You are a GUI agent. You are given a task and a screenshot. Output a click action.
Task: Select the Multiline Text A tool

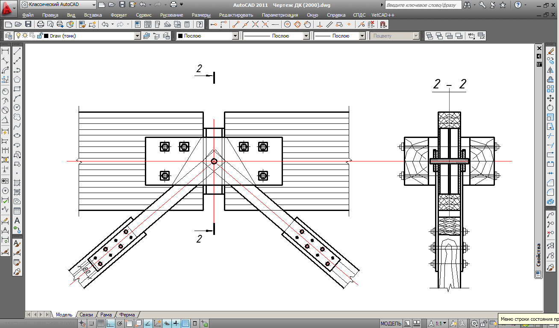17,221
